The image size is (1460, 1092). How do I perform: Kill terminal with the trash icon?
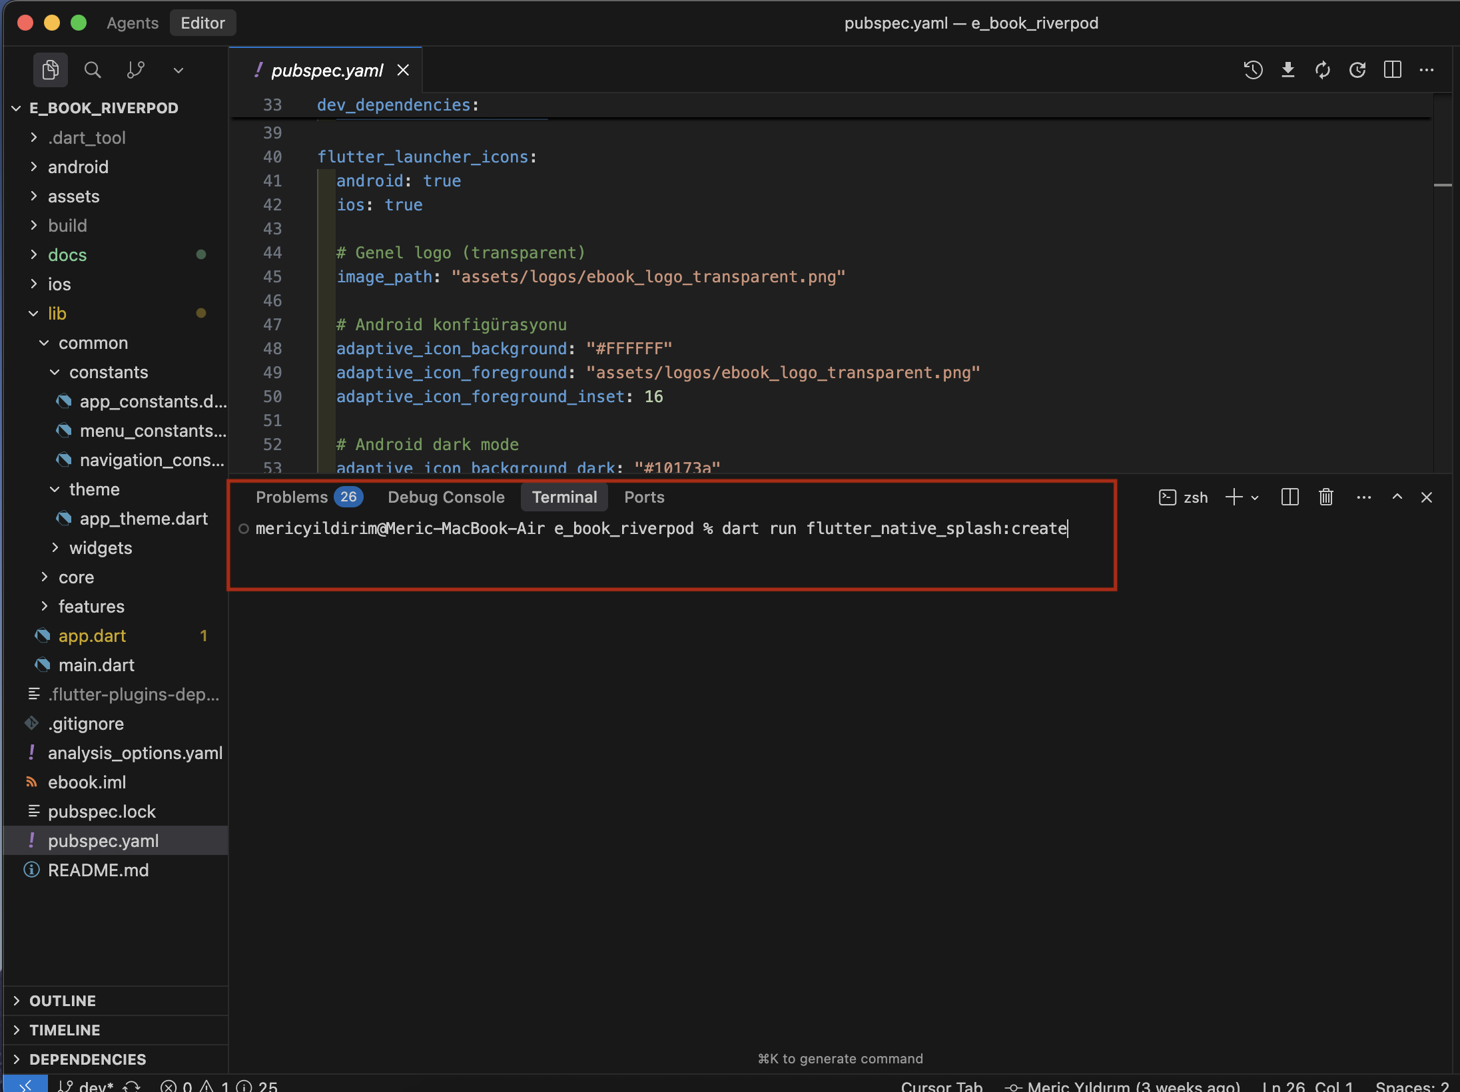click(1325, 497)
